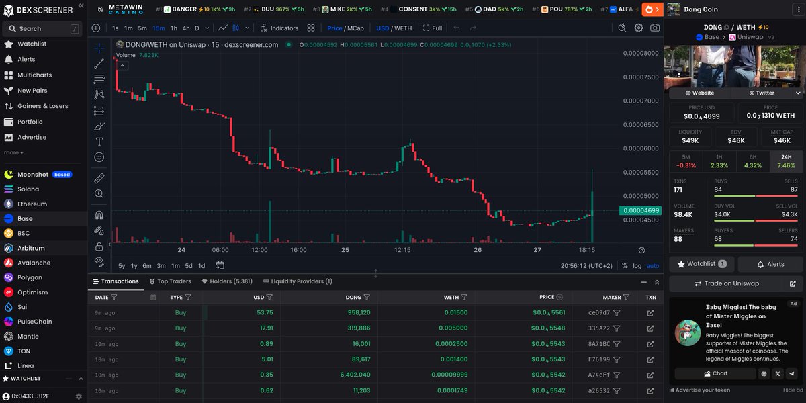The width and height of the screenshot is (806, 403).
Task: Select the 1m timeframe
Action: click(x=128, y=28)
